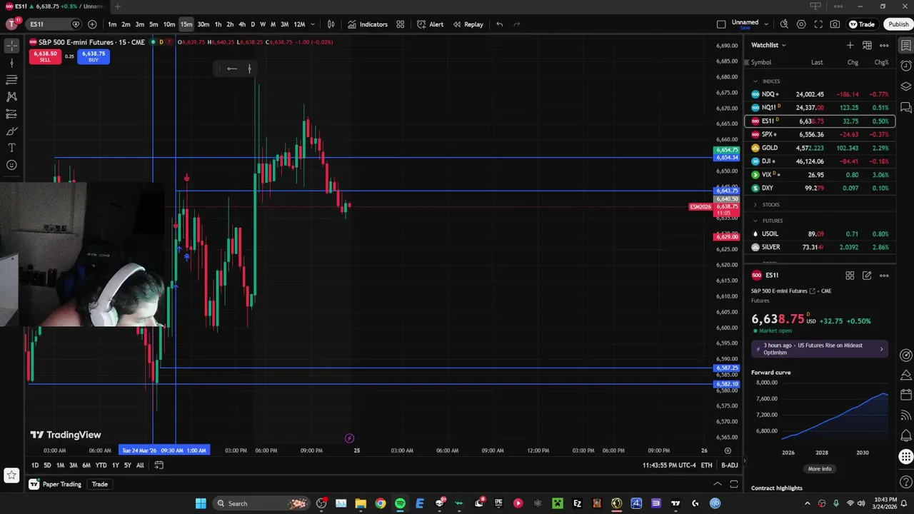This screenshot has width=914, height=514.
Task: Enter fullscreen mode
Action: pyautogui.click(x=818, y=24)
